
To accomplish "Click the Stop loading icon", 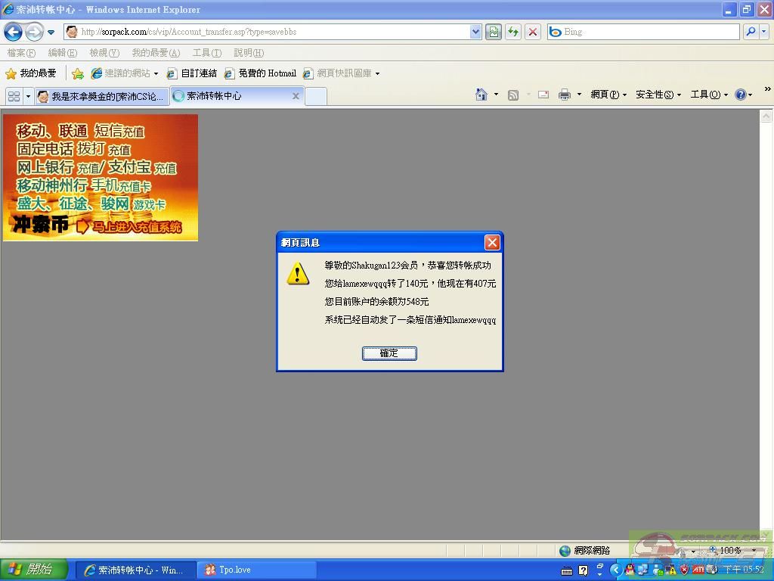I will [533, 32].
